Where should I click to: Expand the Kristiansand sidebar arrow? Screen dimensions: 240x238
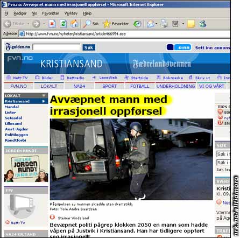[x=44, y=101]
